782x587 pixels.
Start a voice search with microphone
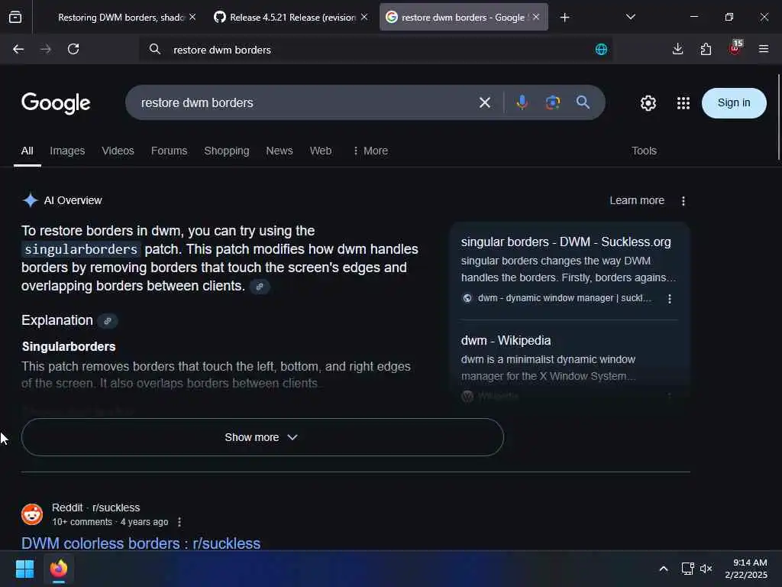pos(522,102)
